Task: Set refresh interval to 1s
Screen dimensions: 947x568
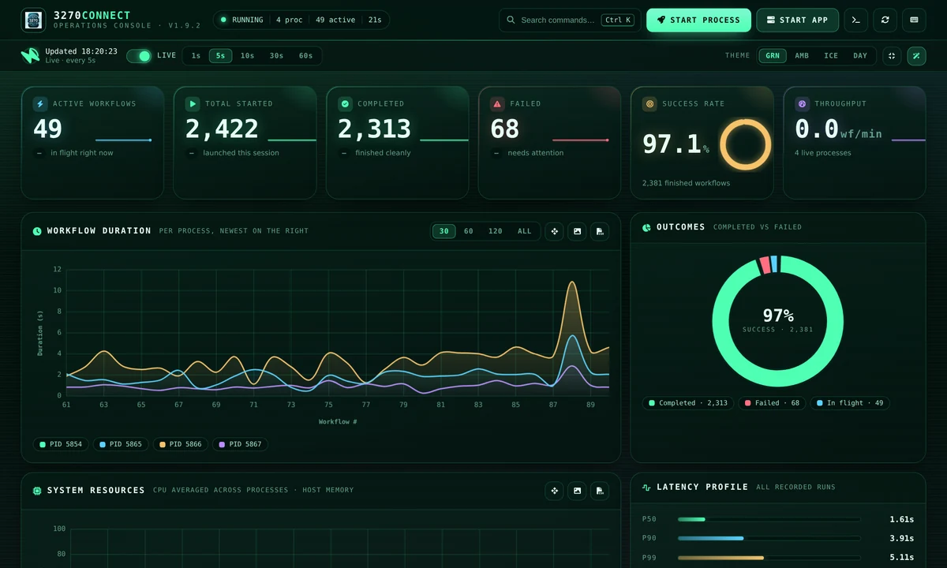Action: [x=196, y=56]
